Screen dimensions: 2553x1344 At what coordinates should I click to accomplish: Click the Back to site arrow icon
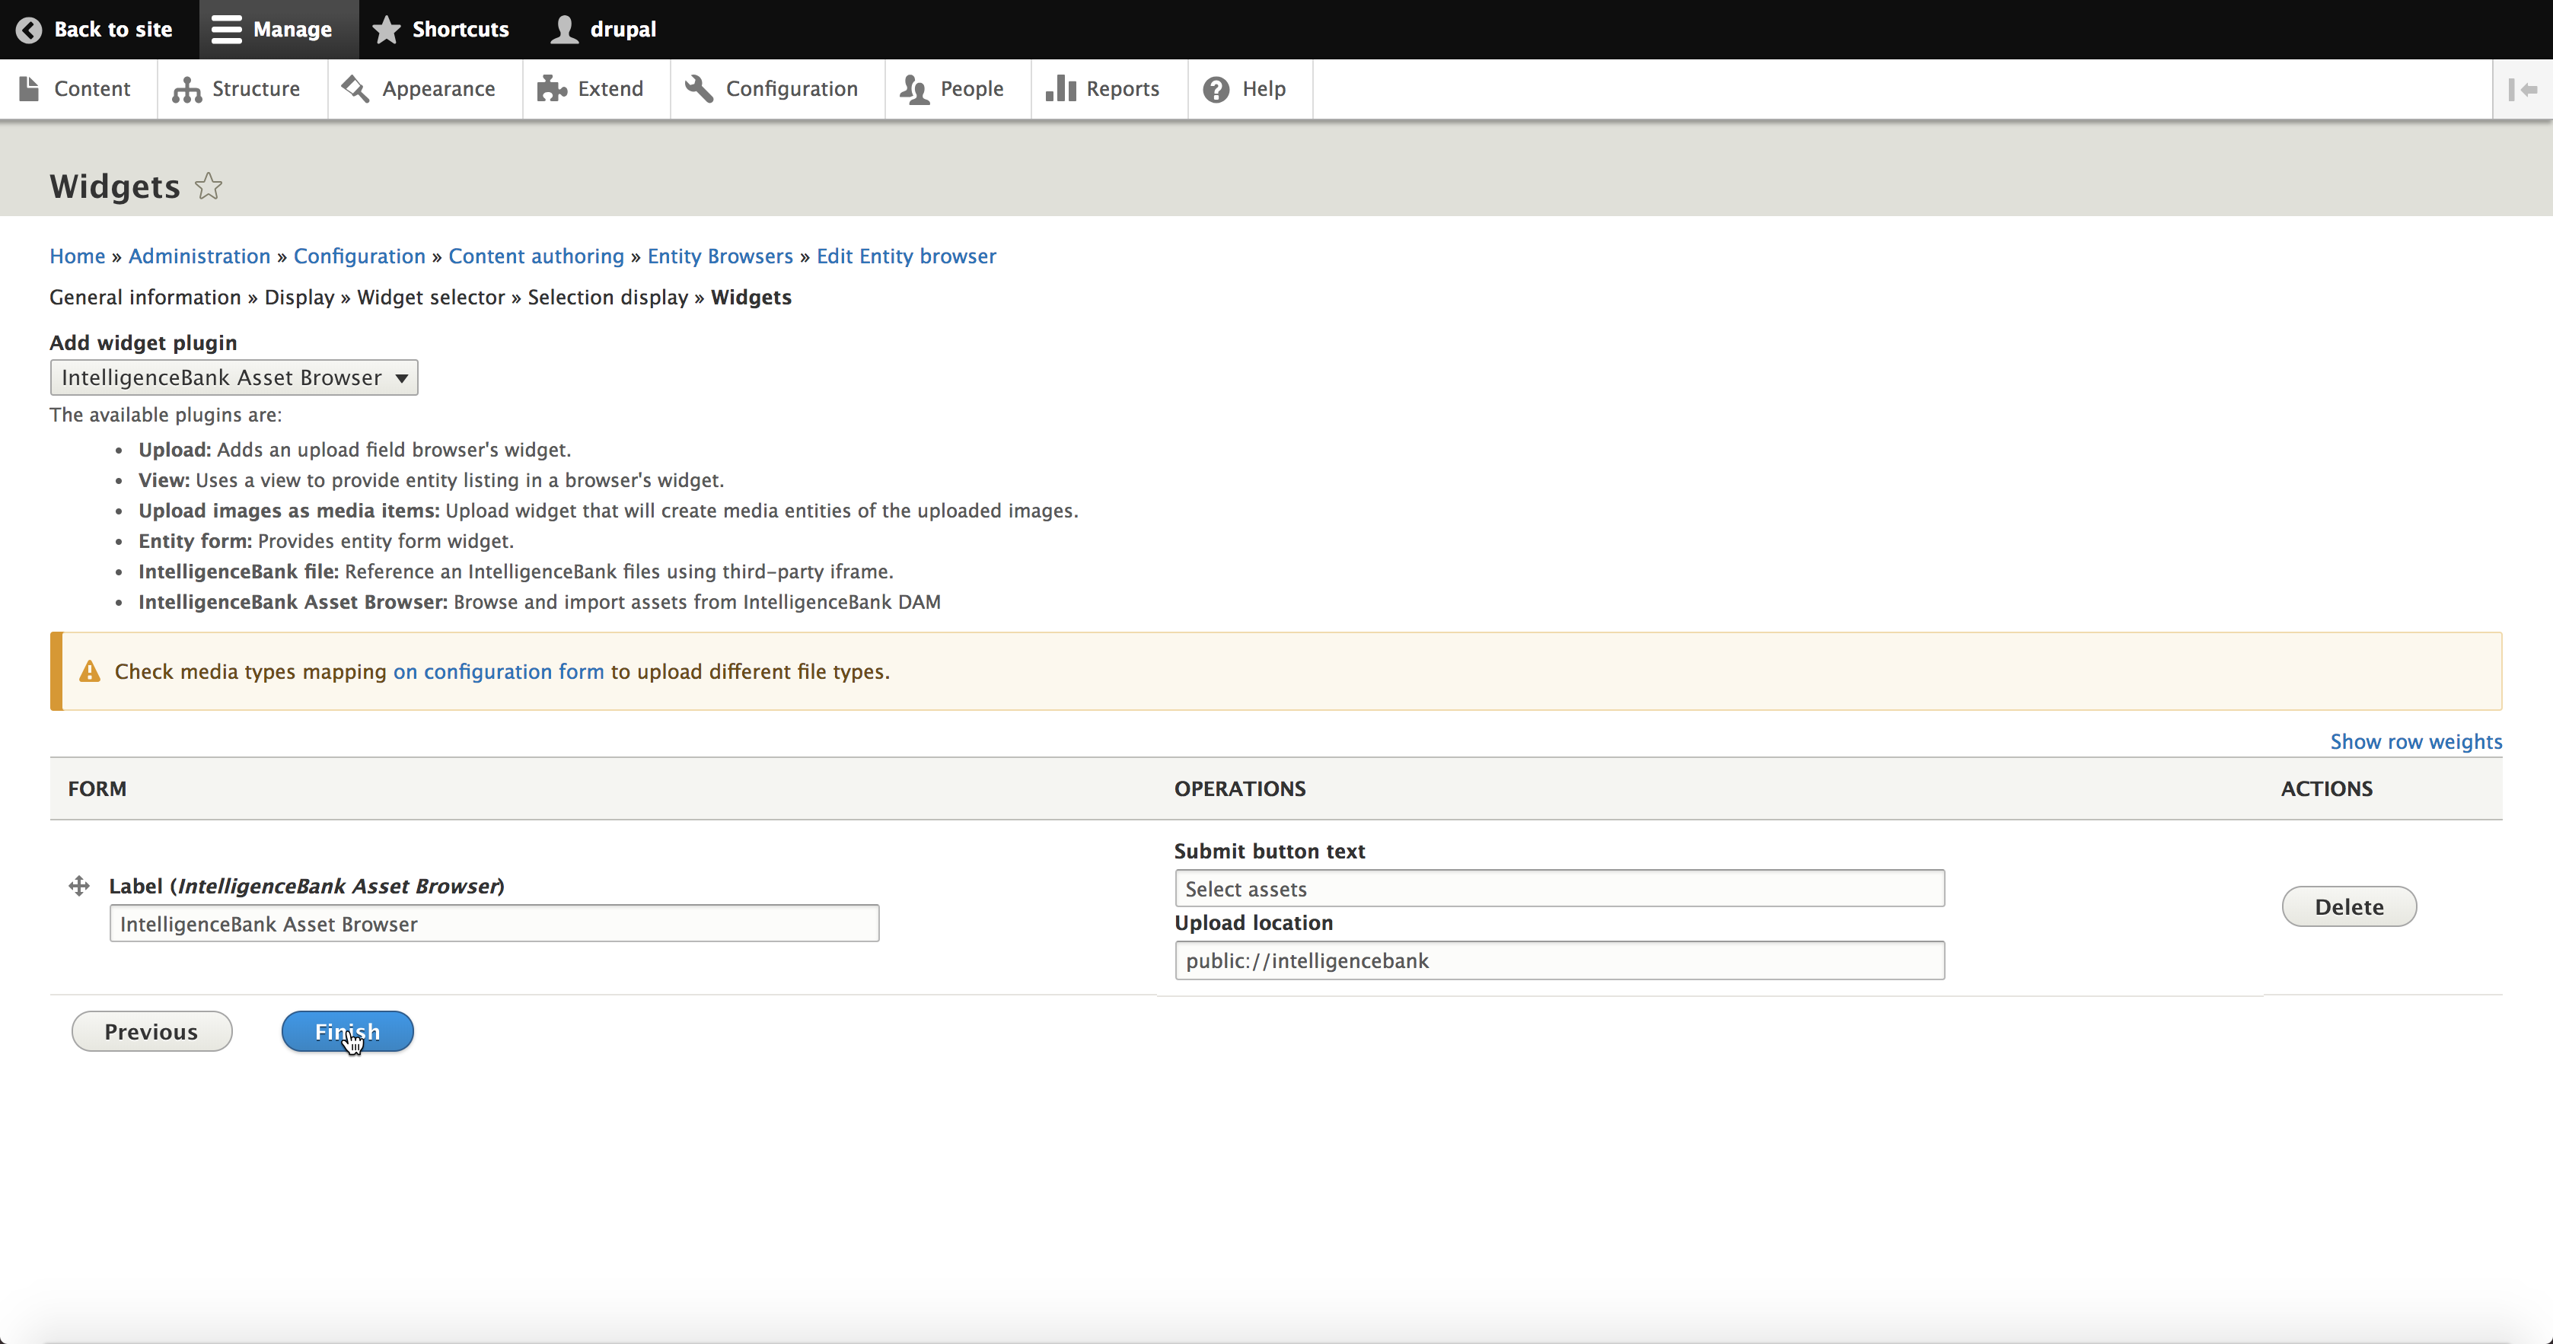pos(29,30)
